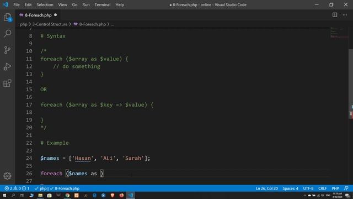Place cursor on '# Syntax' comment
The image size is (353, 199).
click(53, 36)
